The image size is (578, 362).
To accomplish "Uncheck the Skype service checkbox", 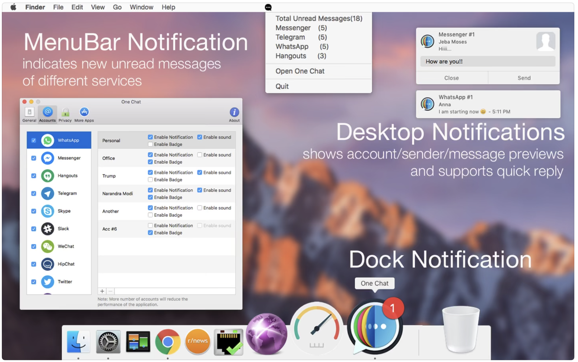I will point(34,211).
